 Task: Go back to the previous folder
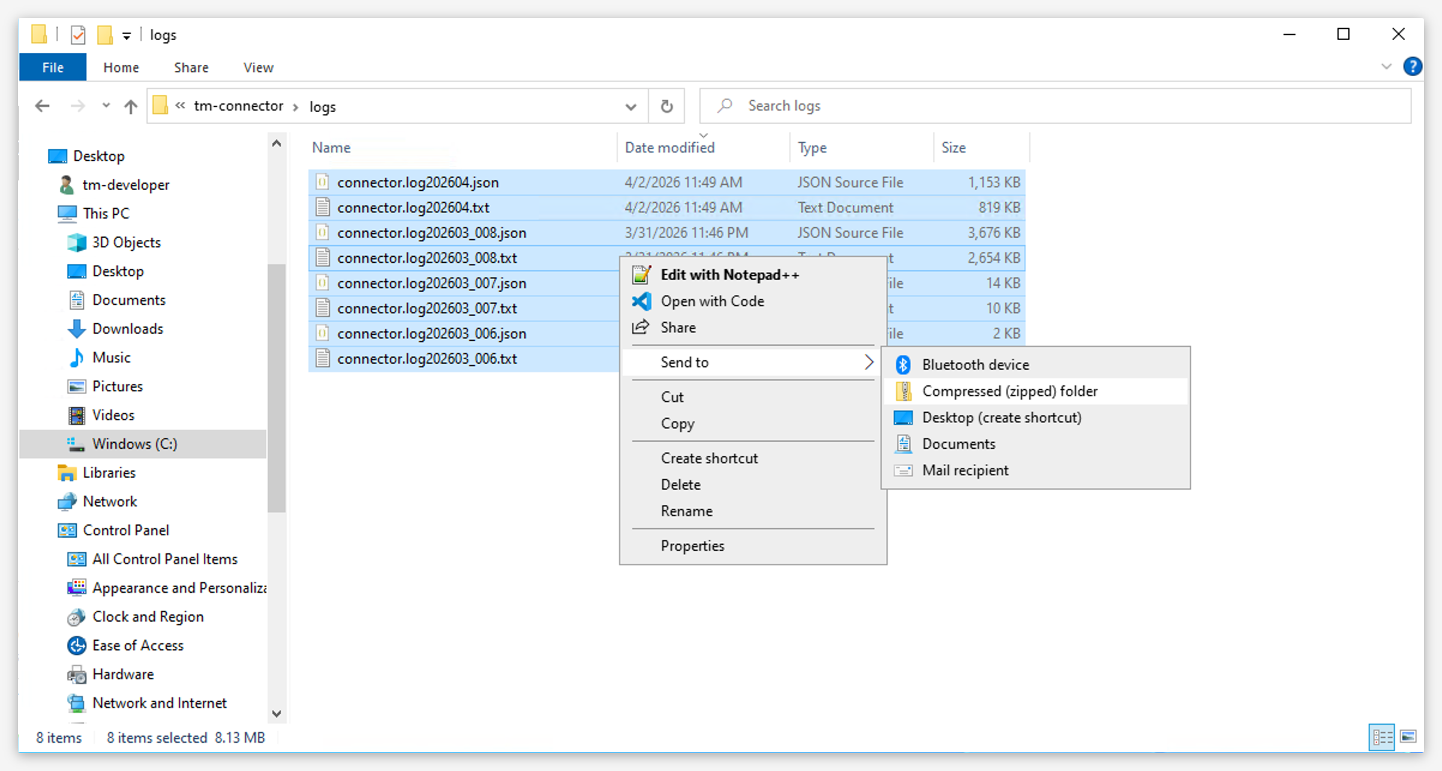[41, 106]
